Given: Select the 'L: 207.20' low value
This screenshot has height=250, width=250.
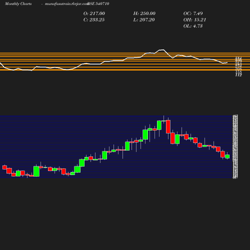Looking at the screenshot, I should click(144, 20).
